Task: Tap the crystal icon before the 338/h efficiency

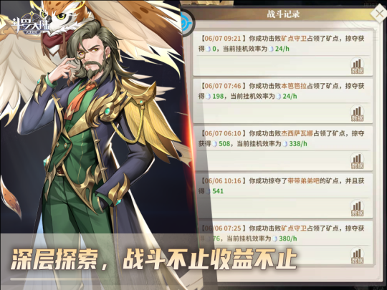Action: tap(285, 144)
